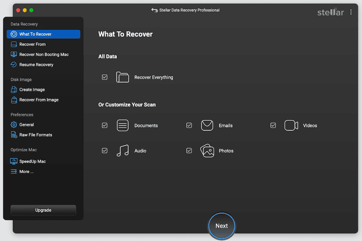The image size is (362, 241).
Task: Uncheck the Photos checkbox
Action: coord(189,151)
